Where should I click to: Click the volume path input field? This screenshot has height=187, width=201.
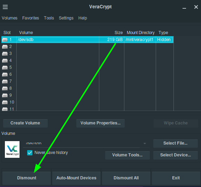(x=83, y=144)
